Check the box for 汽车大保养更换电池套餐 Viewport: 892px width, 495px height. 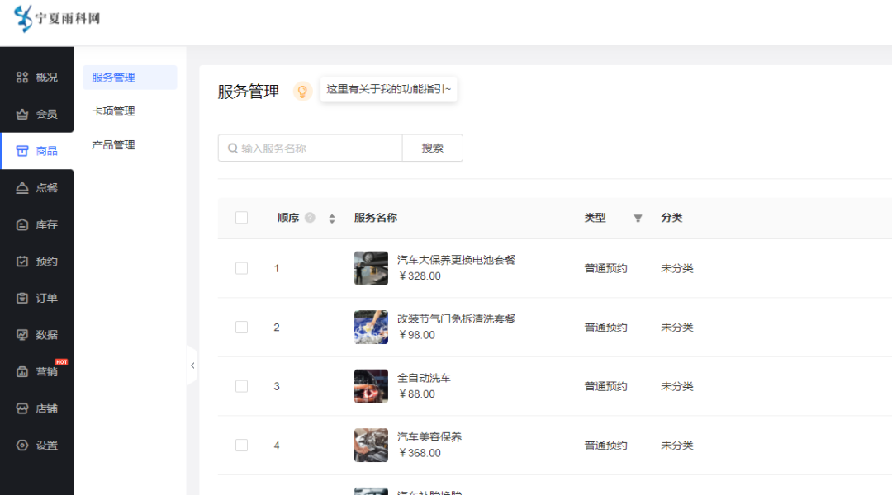(242, 268)
